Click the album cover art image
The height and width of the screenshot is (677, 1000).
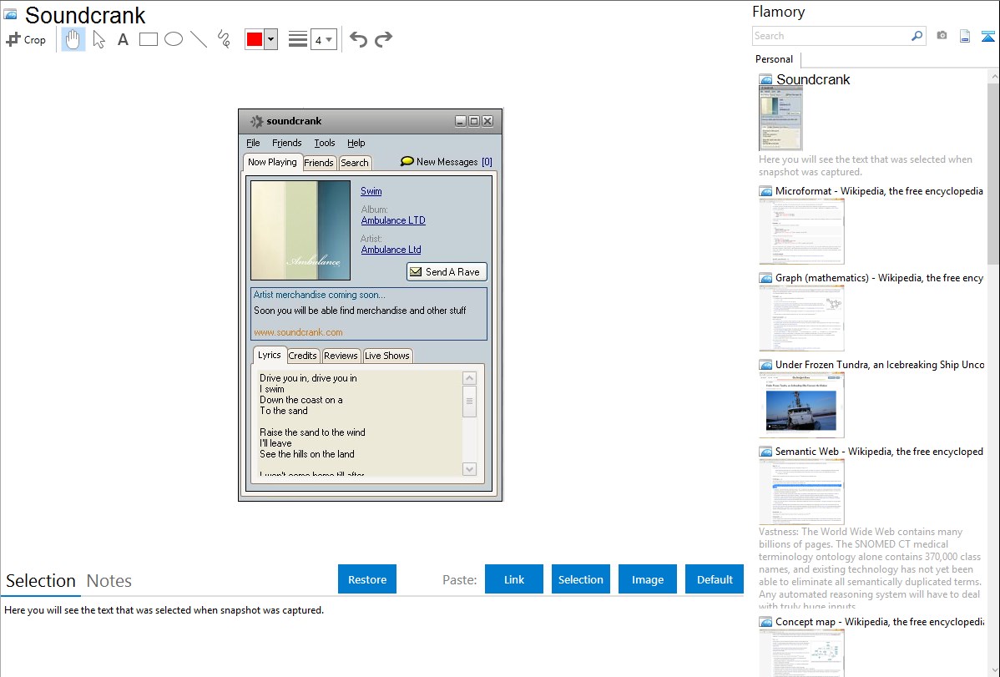(x=301, y=230)
